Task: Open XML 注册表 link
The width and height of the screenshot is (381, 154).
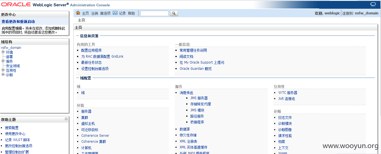Action: click(x=189, y=141)
